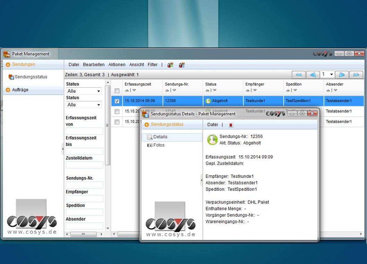Click the orange Sendungen arrow icon

coord(8,64)
